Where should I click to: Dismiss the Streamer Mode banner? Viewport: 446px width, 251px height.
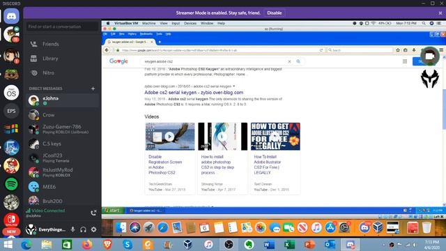440,13
